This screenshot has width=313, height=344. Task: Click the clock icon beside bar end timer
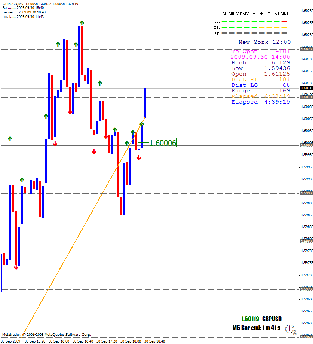point(289,329)
